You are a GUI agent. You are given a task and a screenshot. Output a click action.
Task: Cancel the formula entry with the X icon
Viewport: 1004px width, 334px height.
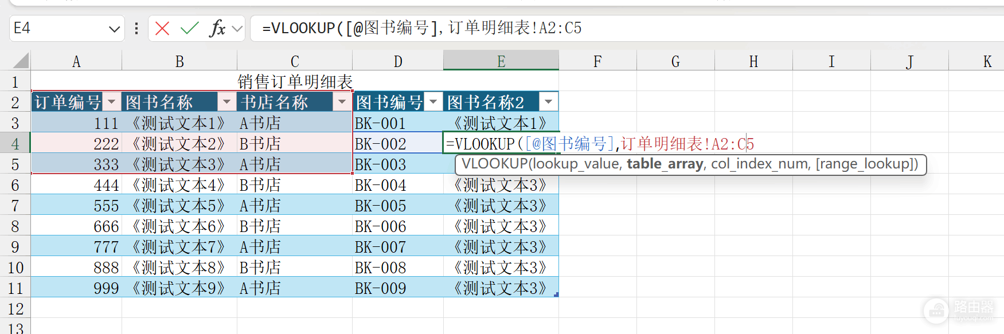162,28
